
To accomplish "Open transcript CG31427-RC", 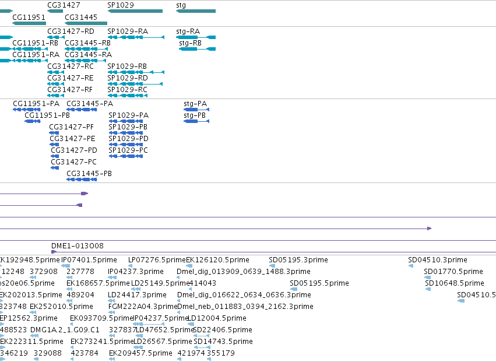I will pyautogui.click(x=71, y=66).
